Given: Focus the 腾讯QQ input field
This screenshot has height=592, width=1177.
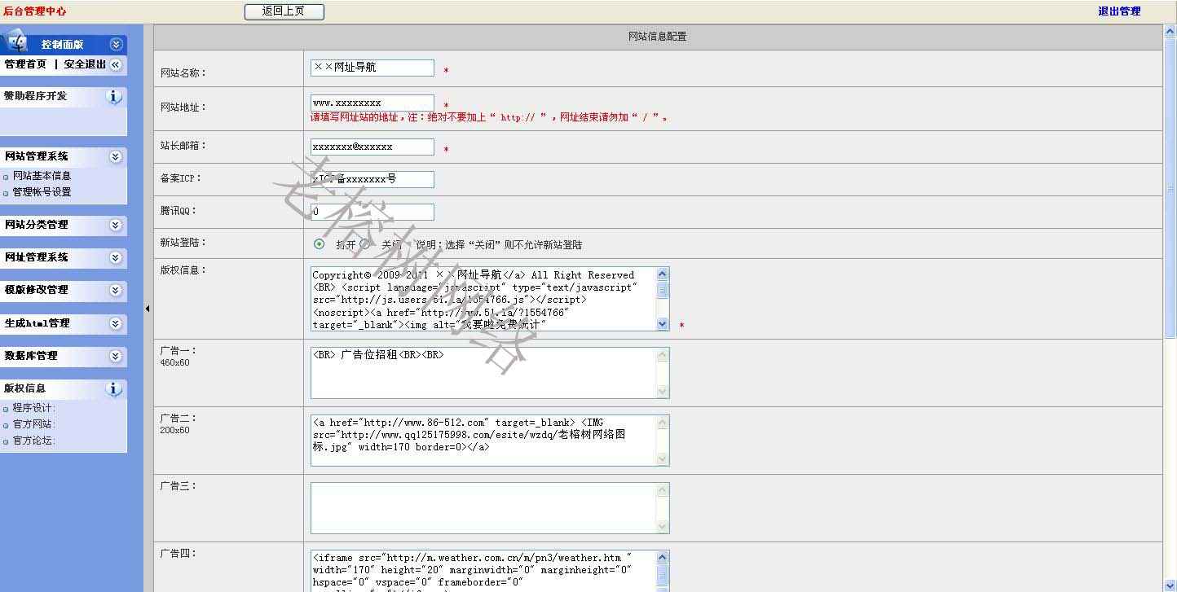Looking at the screenshot, I should pos(372,212).
